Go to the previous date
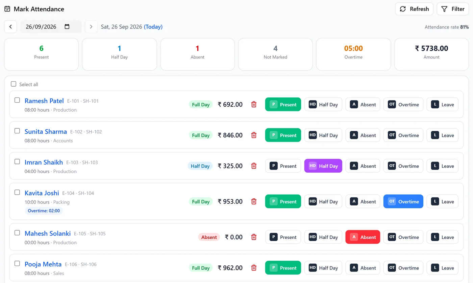 [x=10, y=27]
